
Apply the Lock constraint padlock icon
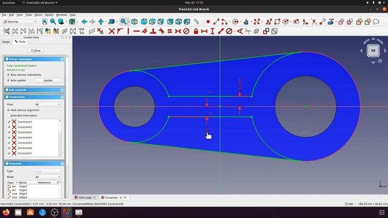[196, 31]
